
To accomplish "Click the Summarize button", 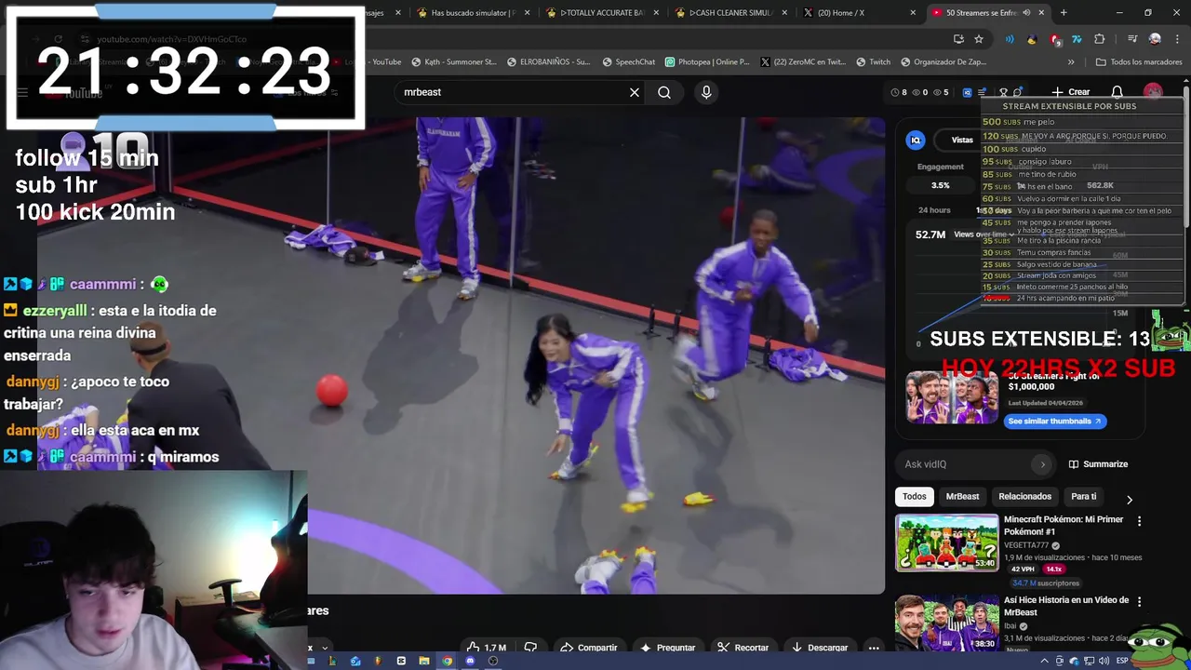I will pyautogui.click(x=1098, y=464).
